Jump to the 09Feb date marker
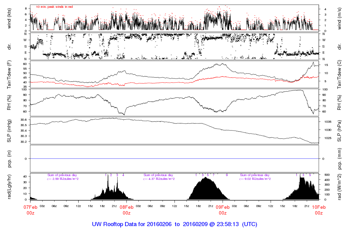Screen dimensions: 349x238 pos(223,207)
